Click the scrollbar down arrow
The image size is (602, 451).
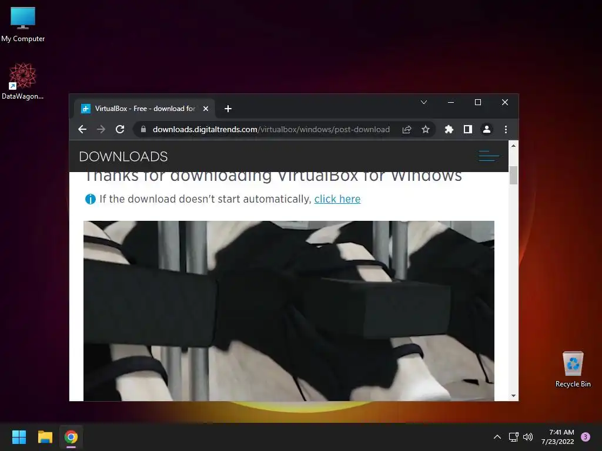[x=513, y=396]
